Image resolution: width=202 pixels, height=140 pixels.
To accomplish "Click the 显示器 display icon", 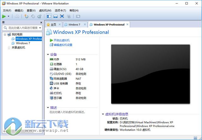I will click(x=51, y=98).
